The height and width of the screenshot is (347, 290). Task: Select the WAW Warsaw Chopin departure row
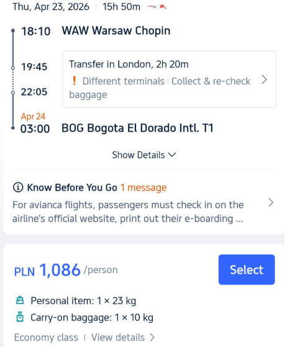(96, 31)
